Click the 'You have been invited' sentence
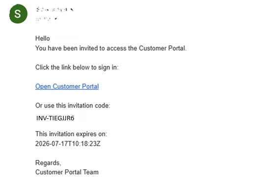Screen dimensions: 274x191 (x=111, y=48)
